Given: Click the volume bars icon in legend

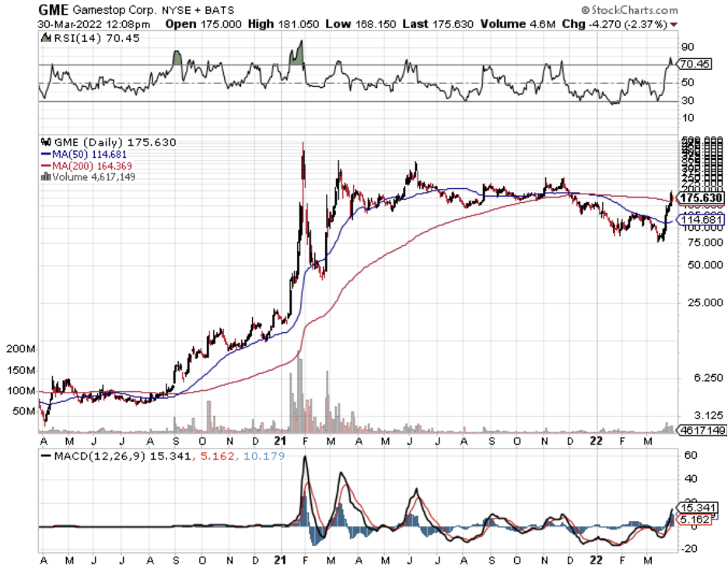Looking at the screenshot, I should (x=46, y=176).
